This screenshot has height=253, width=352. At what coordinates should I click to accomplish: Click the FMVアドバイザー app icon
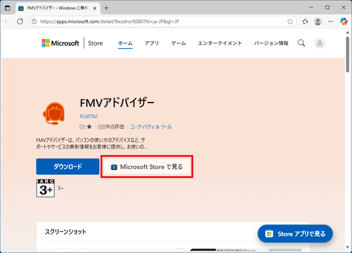click(x=54, y=113)
